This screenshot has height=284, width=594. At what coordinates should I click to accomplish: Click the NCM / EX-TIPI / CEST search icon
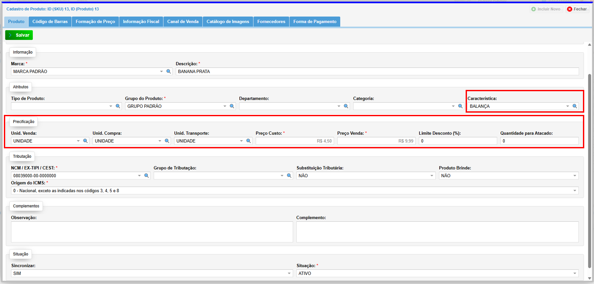pyautogui.click(x=147, y=176)
